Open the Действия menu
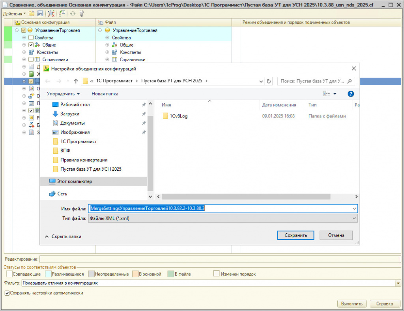The image size is (404, 311). coord(15,14)
